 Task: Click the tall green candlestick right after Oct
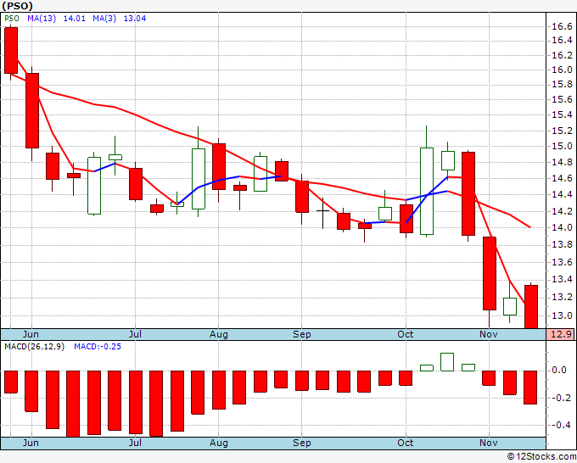[427, 191]
